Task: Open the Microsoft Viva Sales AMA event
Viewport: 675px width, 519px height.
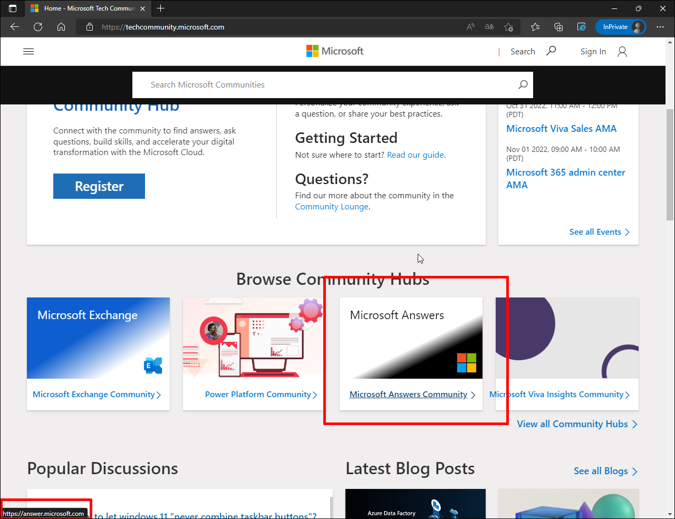Action: pos(561,129)
